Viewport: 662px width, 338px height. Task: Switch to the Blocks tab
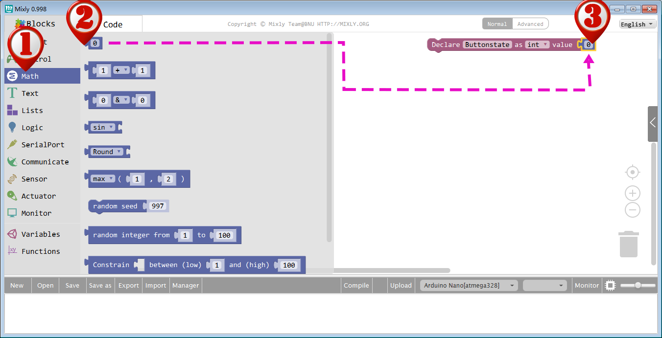pyautogui.click(x=35, y=23)
